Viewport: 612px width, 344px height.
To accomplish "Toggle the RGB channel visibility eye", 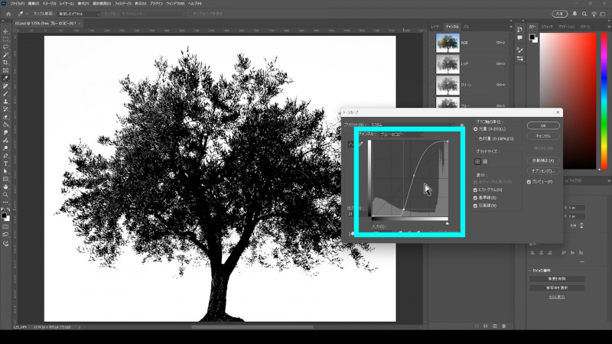I will click(x=432, y=43).
